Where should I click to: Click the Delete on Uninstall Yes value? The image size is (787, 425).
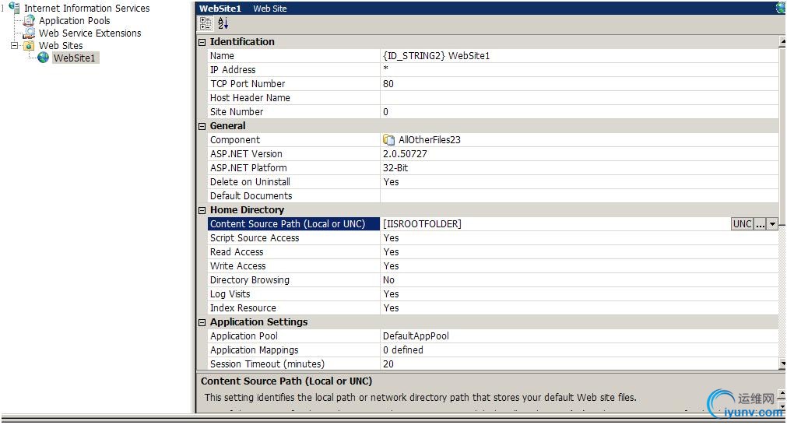click(391, 182)
